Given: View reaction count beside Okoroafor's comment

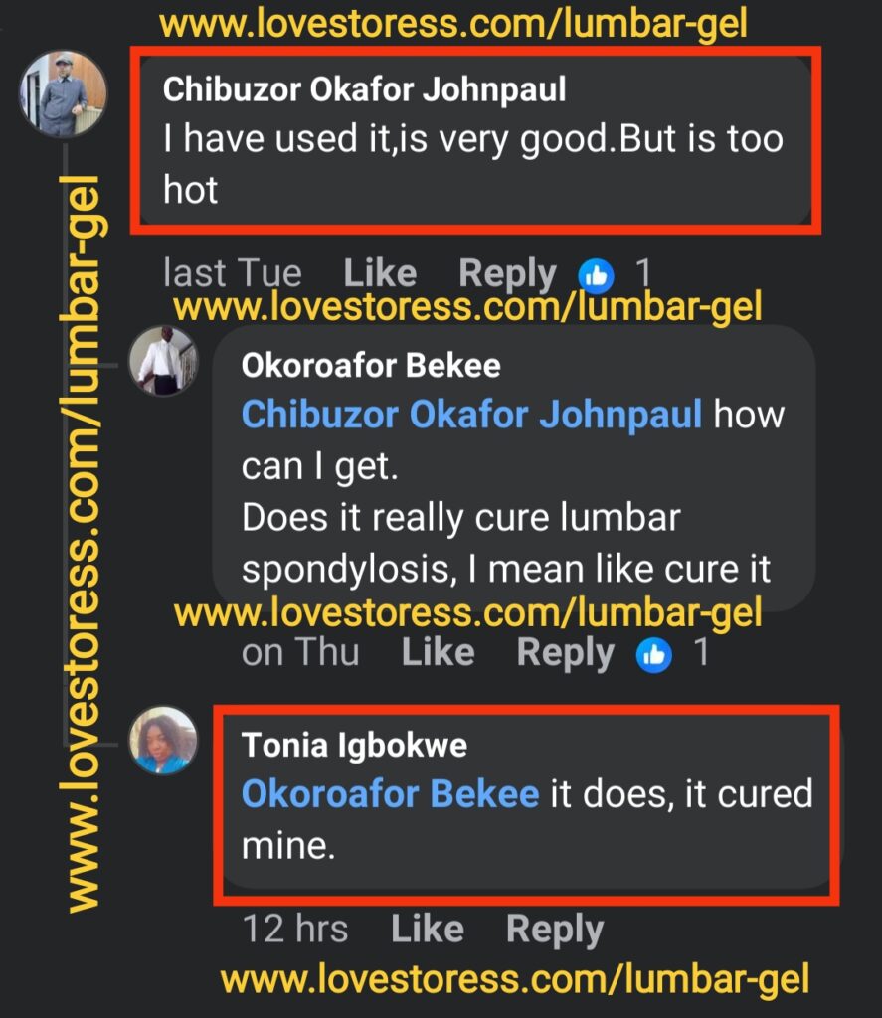Looking at the screenshot, I should [701, 652].
